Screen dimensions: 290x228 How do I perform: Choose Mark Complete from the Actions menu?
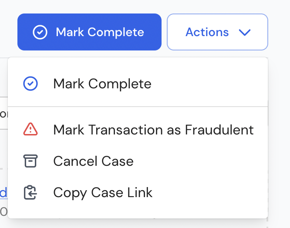point(138,84)
